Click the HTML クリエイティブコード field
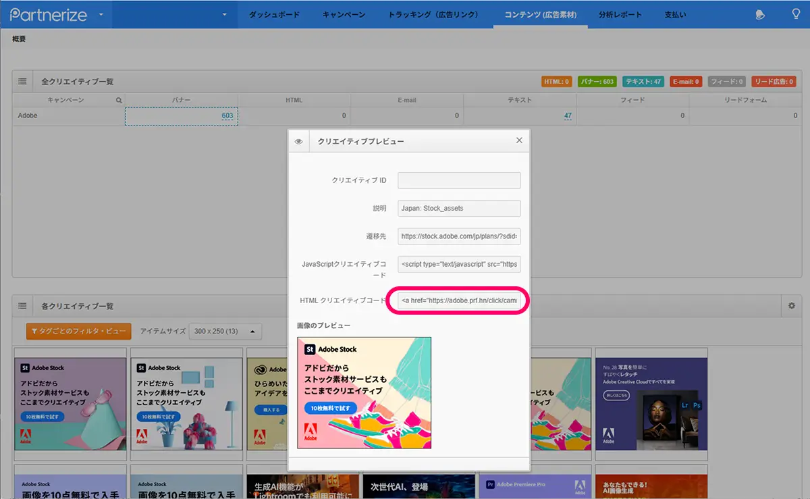This screenshot has width=810, height=499. pos(459,300)
